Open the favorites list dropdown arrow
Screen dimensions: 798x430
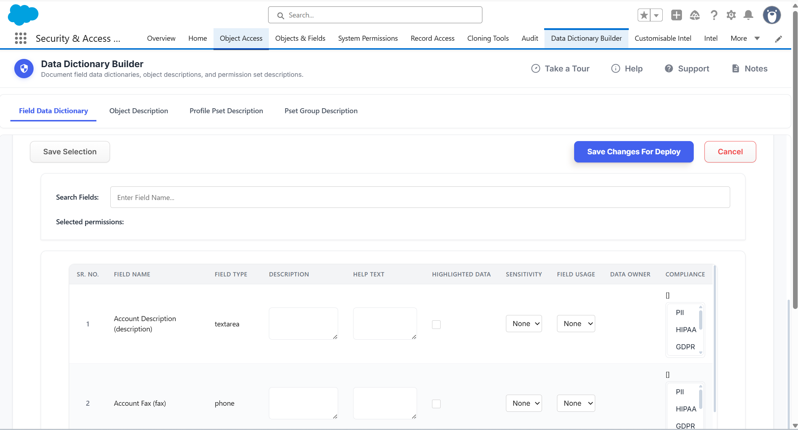(x=656, y=15)
